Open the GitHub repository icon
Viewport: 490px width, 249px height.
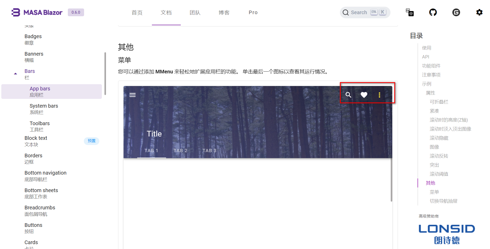coord(433,12)
